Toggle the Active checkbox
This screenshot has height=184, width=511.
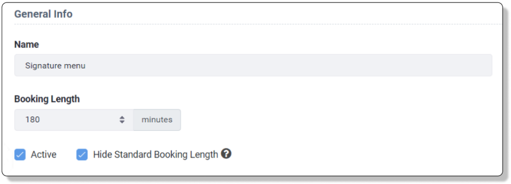(20, 155)
